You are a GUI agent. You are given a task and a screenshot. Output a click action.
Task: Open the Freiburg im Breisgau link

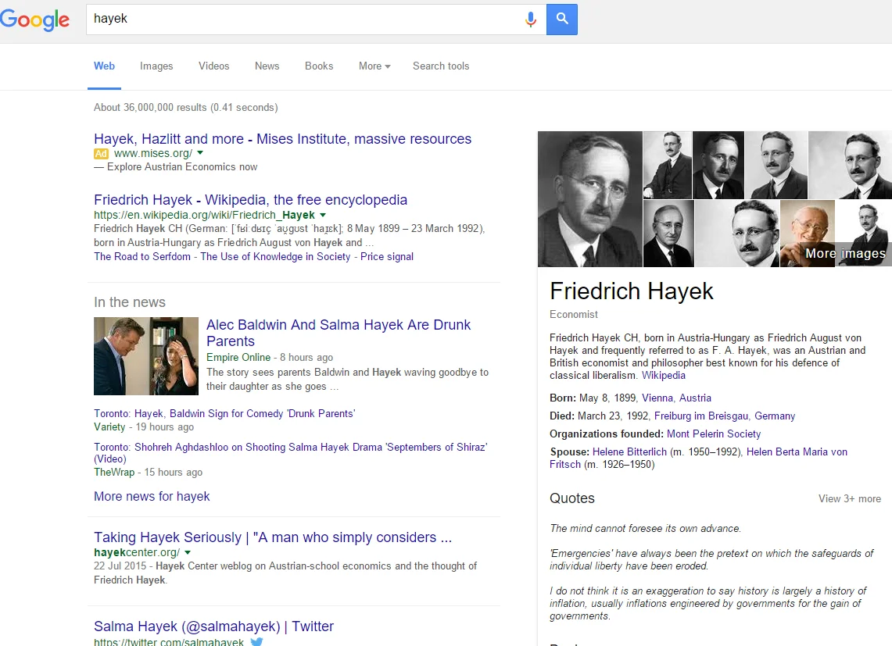coord(700,416)
